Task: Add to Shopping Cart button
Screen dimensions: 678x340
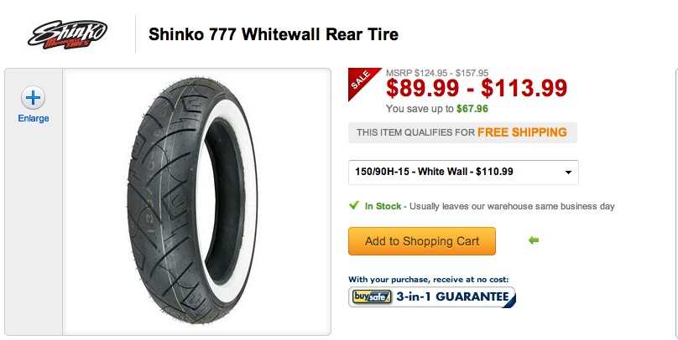Action: point(421,241)
